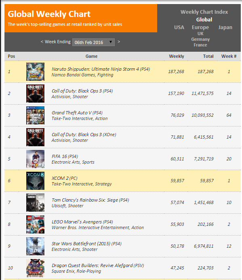Click the Naruto Shippuden cover thumbnail
This screenshot has height=280, width=242.
[x=36, y=72]
